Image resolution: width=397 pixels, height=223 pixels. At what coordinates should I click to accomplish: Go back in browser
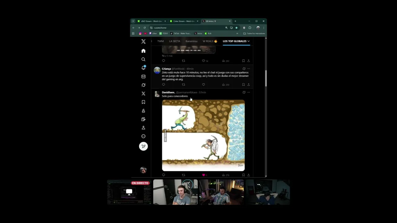[133, 28]
